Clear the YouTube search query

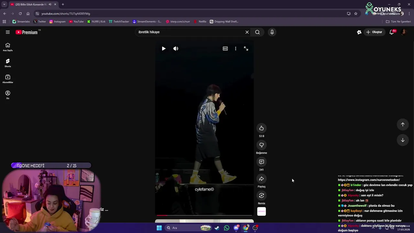pyautogui.click(x=247, y=32)
